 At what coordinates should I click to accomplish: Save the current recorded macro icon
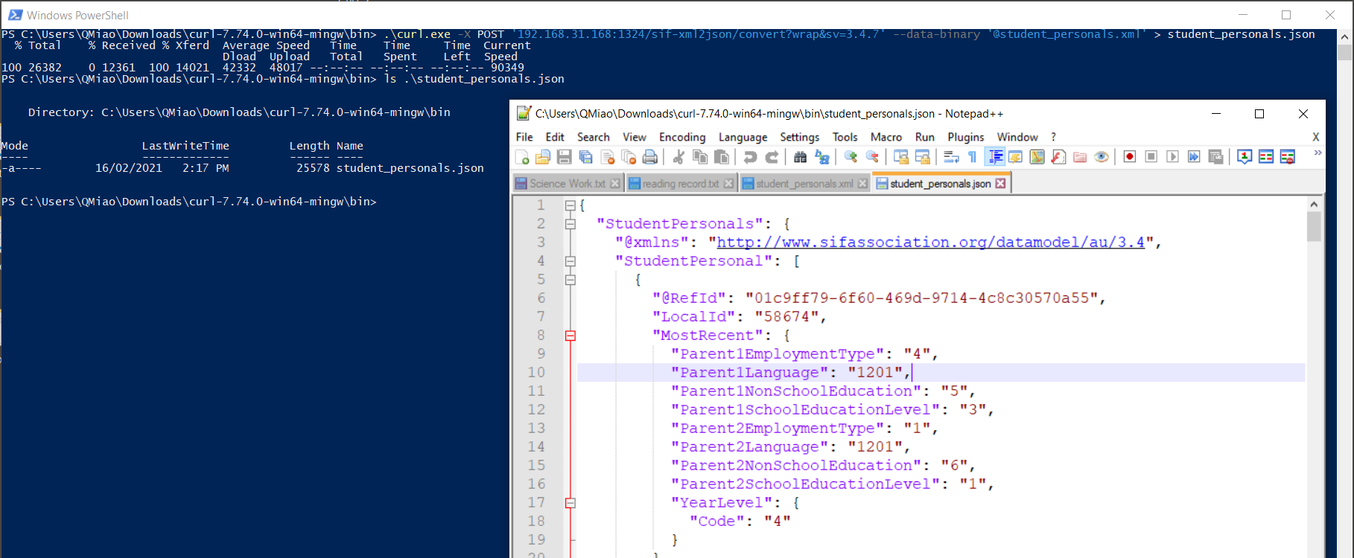[x=1215, y=157]
